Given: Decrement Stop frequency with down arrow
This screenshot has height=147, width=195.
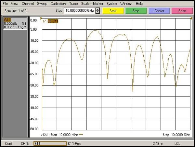Looking at the screenshot, I should [97, 12].
